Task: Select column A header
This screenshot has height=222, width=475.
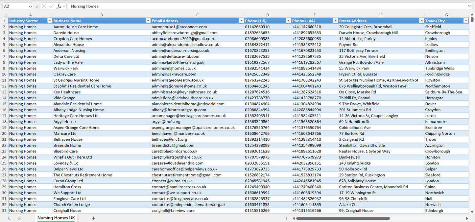Action: 30,15
